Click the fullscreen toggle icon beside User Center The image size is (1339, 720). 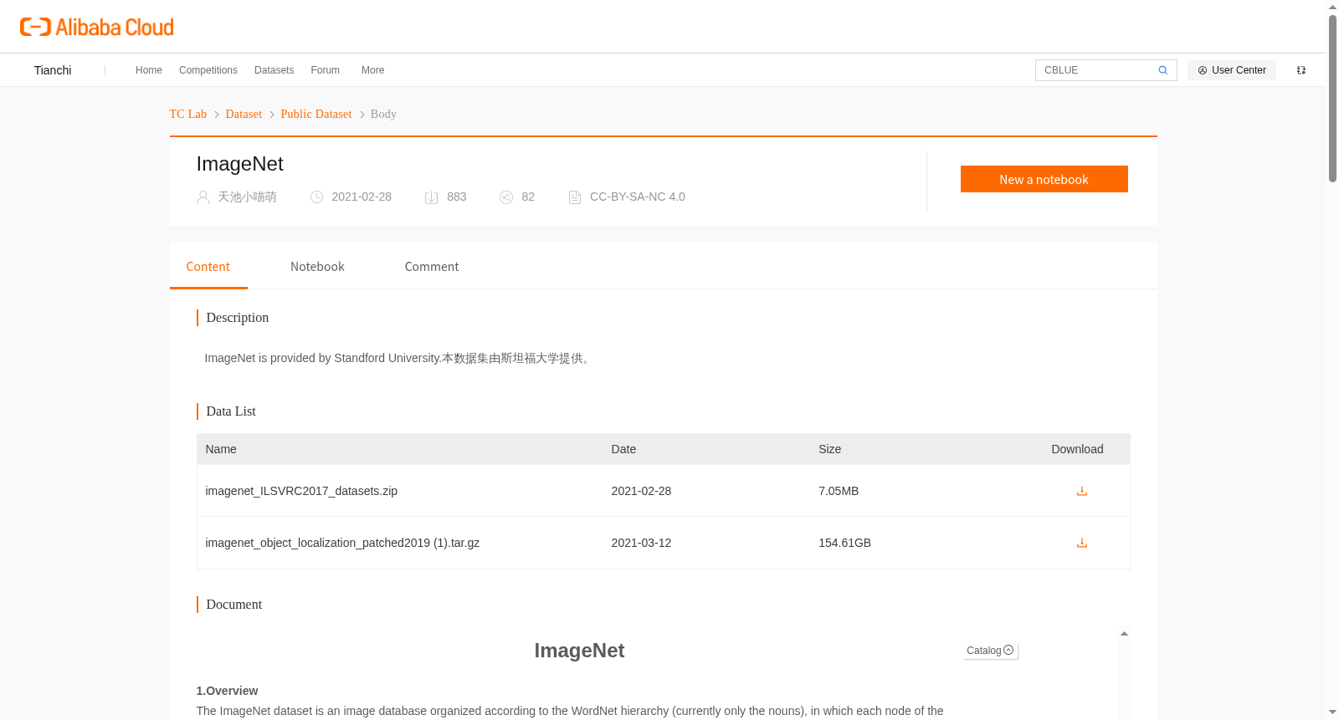coord(1301,70)
